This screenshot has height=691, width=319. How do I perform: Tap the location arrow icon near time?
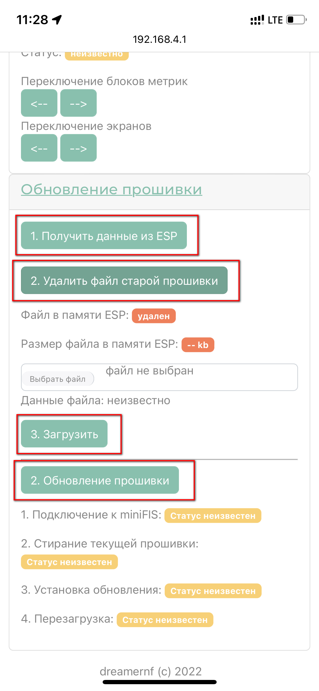(x=57, y=20)
